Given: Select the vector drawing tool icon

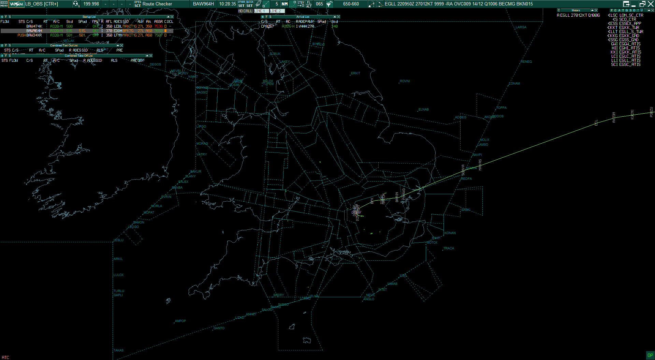Looking at the screenshot, I should click(267, 4).
